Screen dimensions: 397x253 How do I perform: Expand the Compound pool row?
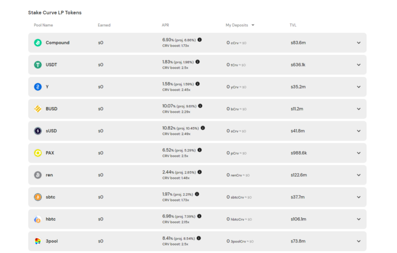[x=358, y=43]
